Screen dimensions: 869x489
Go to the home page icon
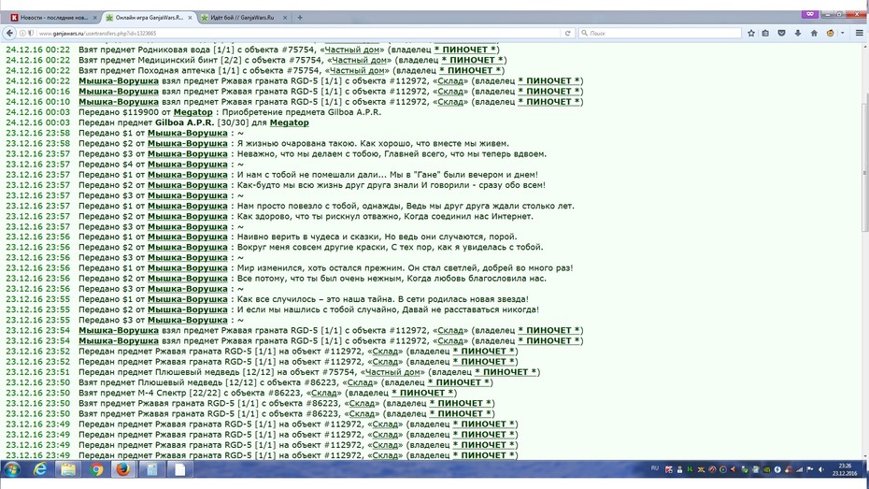click(x=814, y=34)
